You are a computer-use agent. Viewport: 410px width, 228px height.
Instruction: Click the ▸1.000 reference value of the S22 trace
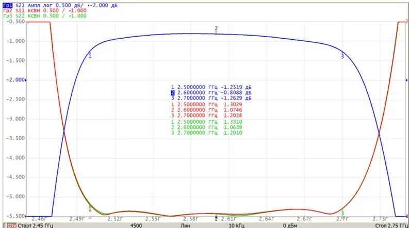[x=78, y=16]
